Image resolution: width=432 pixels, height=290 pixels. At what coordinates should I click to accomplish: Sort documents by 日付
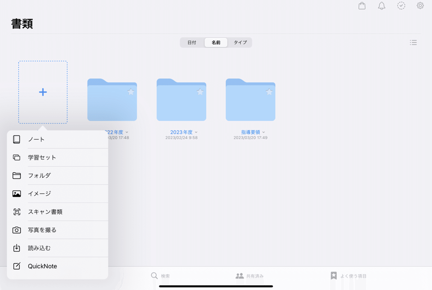[192, 43]
